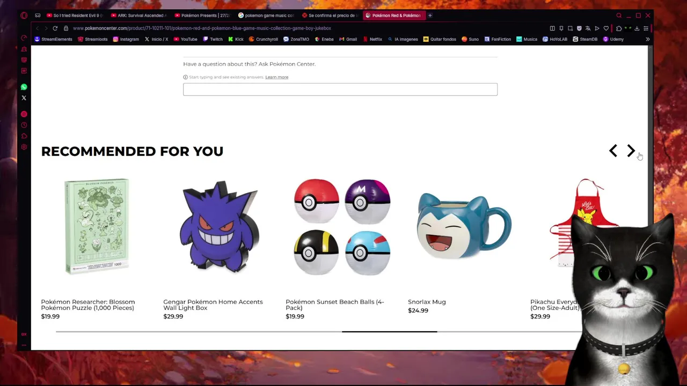
Task: Switch to the Resident Evil 9 tab
Action: pyautogui.click(x=74, y=16)
